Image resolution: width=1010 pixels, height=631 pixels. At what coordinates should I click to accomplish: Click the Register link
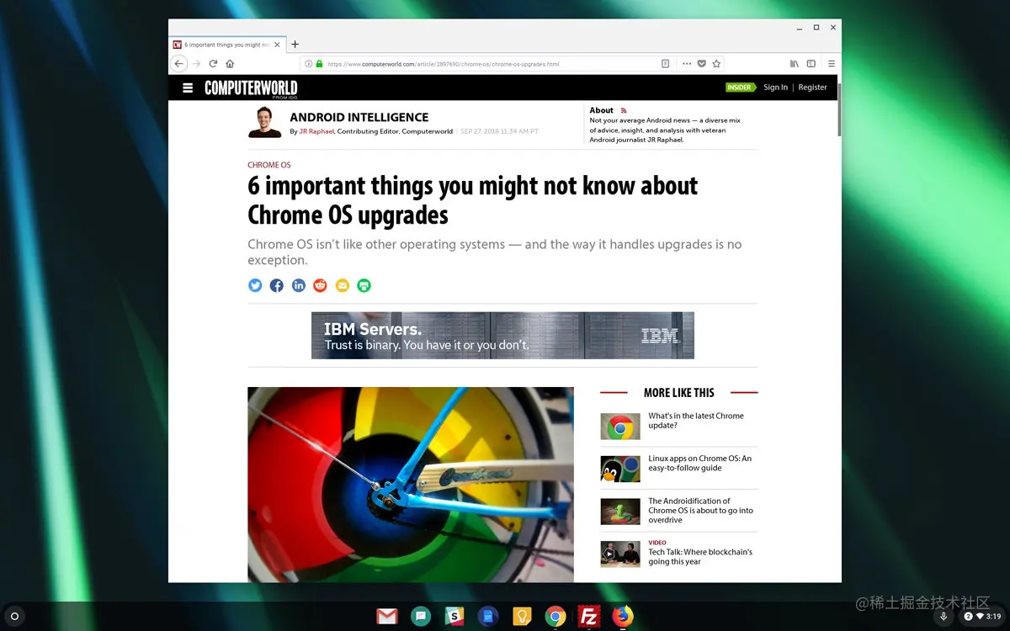(x=812, y=87)
